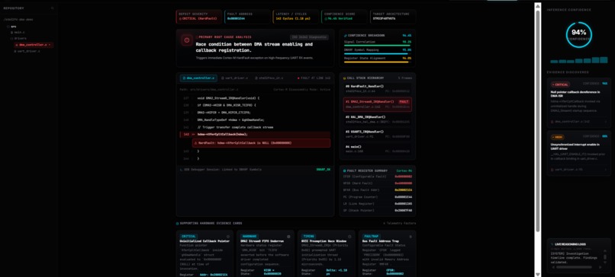
Task: Click the Defect Severity CRITICAL card
Action: point(199,17)
